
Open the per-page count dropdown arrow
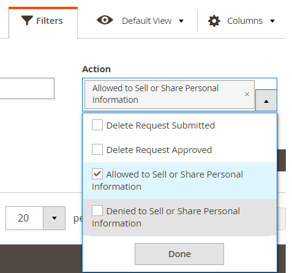click(x=54, y=218)
